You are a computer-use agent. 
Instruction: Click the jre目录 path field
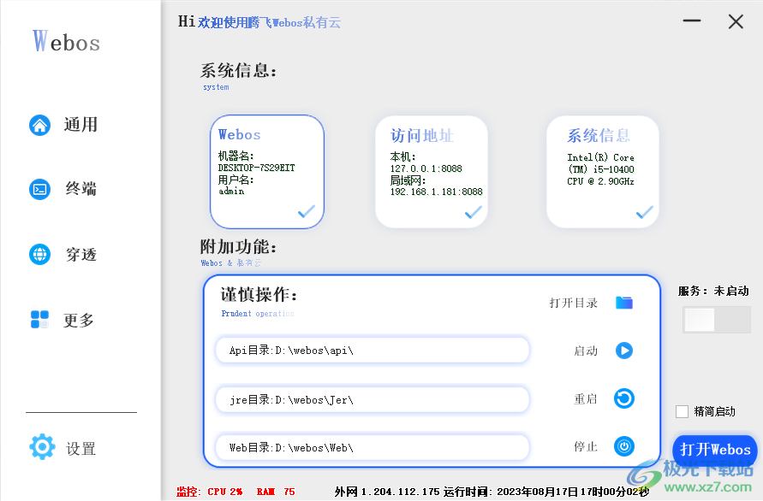tap(373, 399)
